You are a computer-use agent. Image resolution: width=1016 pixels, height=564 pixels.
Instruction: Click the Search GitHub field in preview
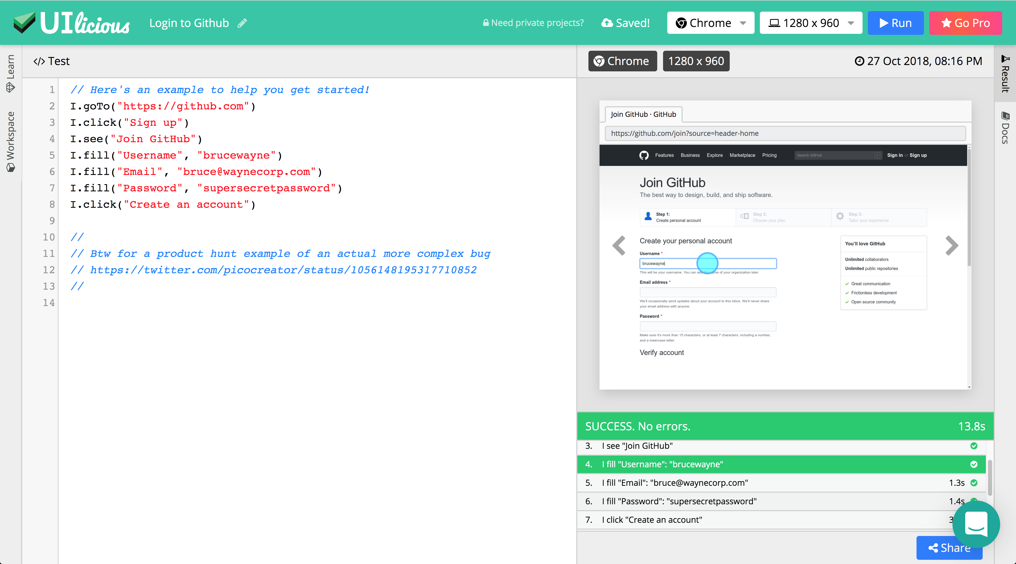click(x=838, y=155)
